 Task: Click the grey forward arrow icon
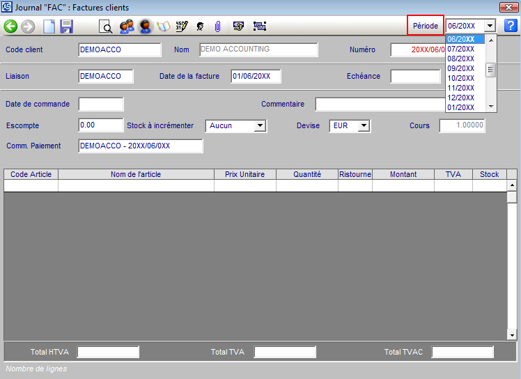click(28, 26)
